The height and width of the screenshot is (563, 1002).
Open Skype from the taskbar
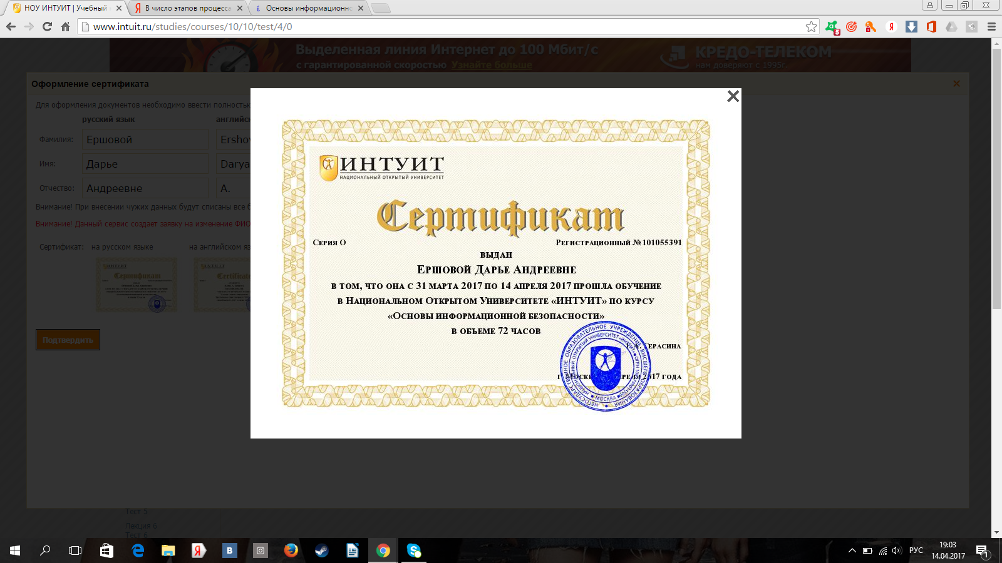[x=414, y=550]
